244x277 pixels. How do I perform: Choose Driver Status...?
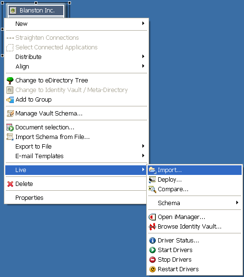(195, 241)
